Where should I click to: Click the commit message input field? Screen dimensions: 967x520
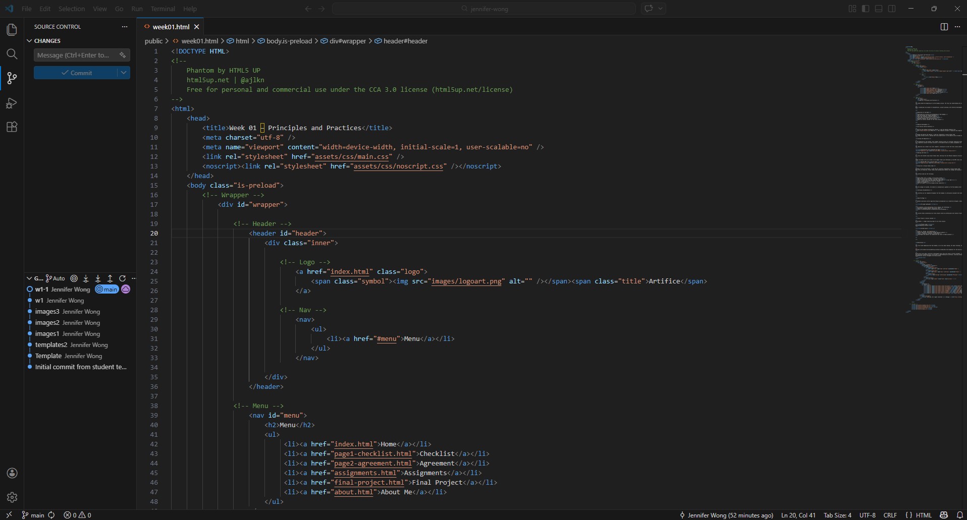[x=74, y=55]
